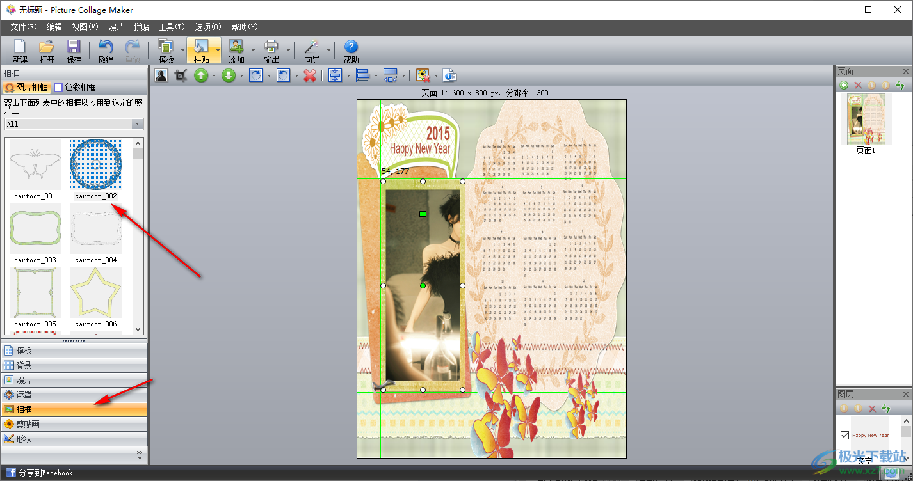Close the Layers (图层) panel
The width and height of the screenshot is (913, 481).
click(905, 394)
